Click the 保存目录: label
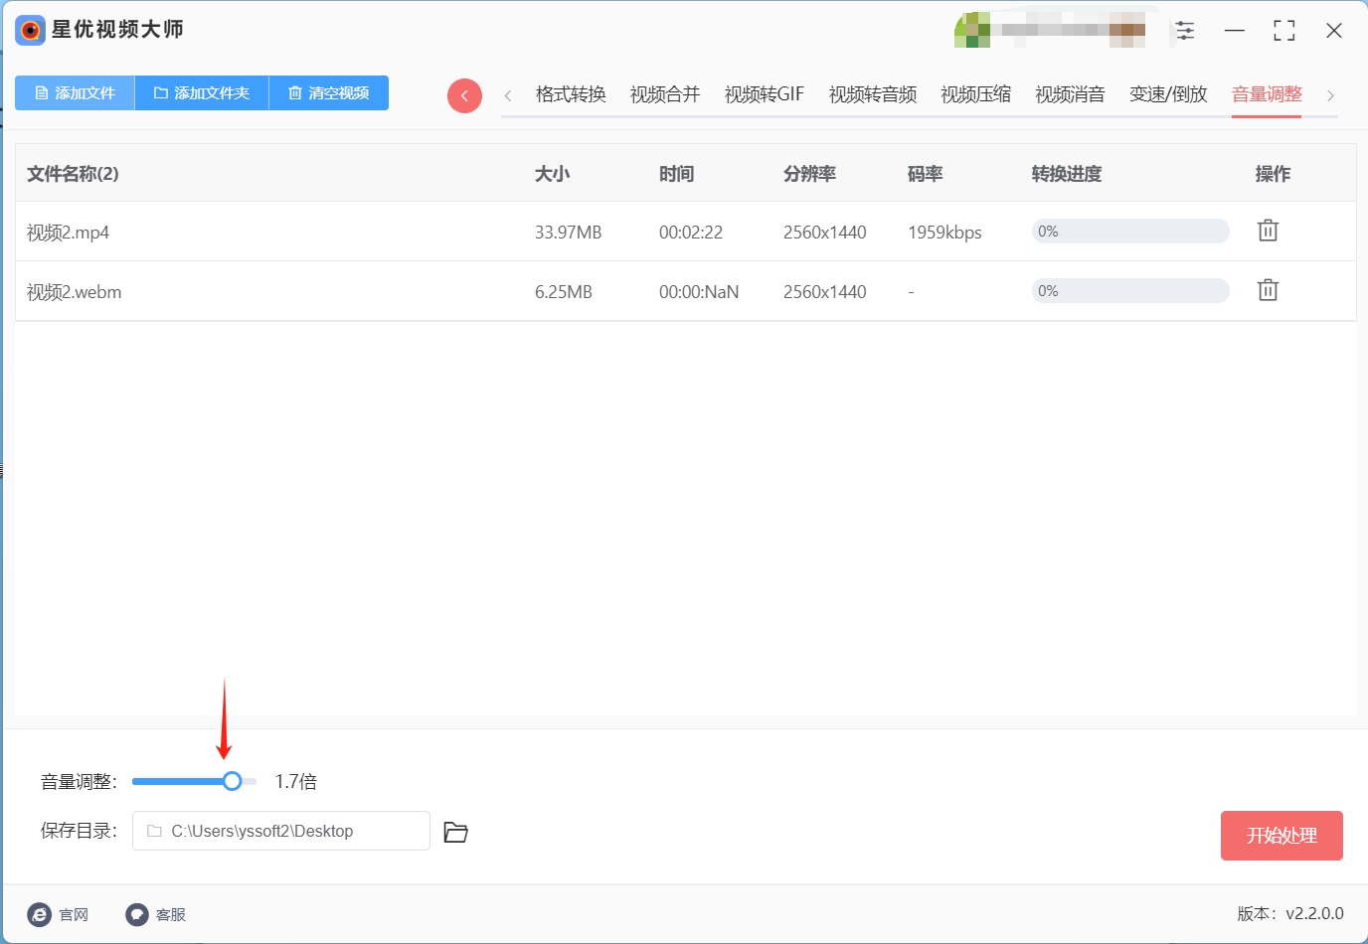The height and width of the screenshot is (944, 1368). [79, 831]
